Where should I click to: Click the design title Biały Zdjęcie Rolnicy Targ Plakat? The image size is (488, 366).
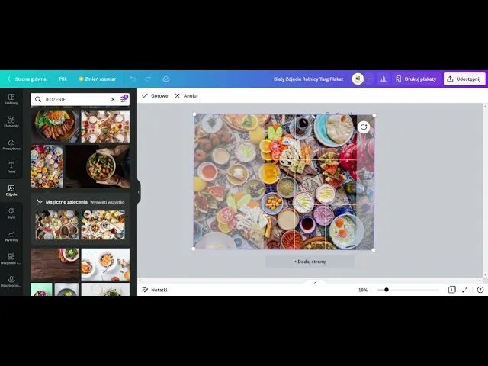coord(308,79)
